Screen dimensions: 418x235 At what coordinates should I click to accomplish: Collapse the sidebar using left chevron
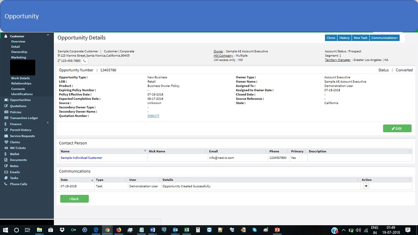pos(48,123)
